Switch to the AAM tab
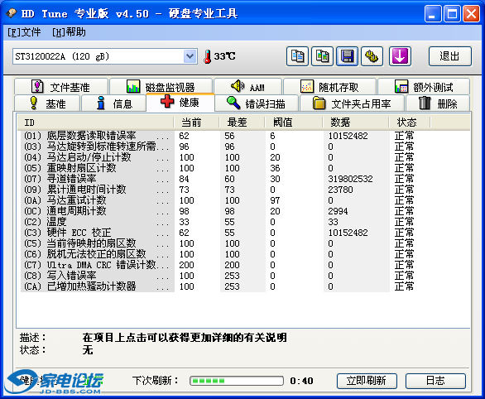This screenshot has width=485, height=399. (248, 87)
